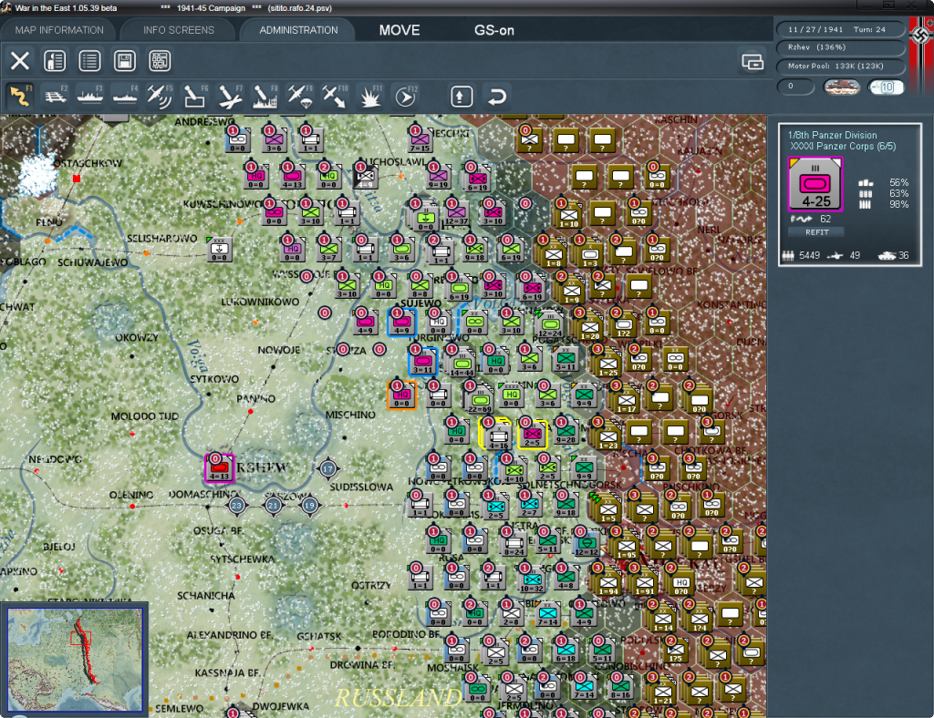Click the hex marker numbered 17
The width and height of the screenshot is (934, 718).
pyautogui.click(x=327, y=468)
